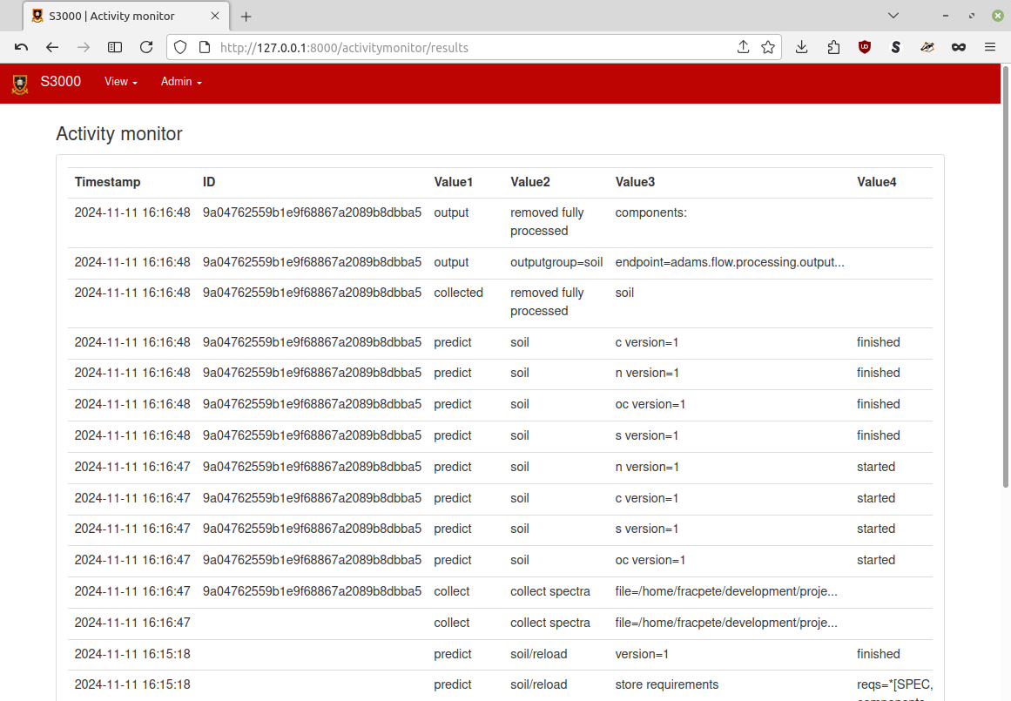Click the S extension icon

click(895, 47)
